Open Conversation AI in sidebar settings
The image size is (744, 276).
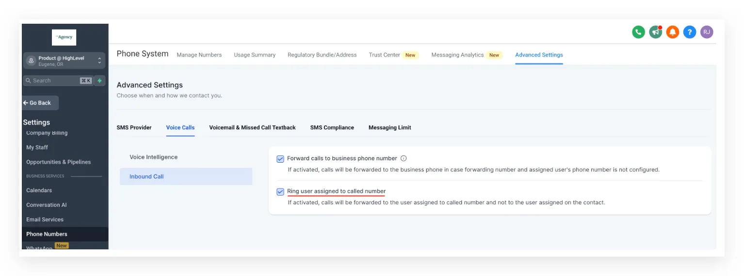(x=47, y=205)
